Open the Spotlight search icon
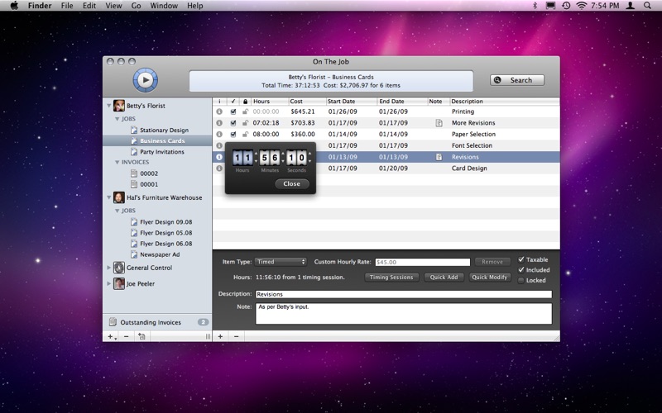This screenshot has width=662, height=413. pos(647,6)
